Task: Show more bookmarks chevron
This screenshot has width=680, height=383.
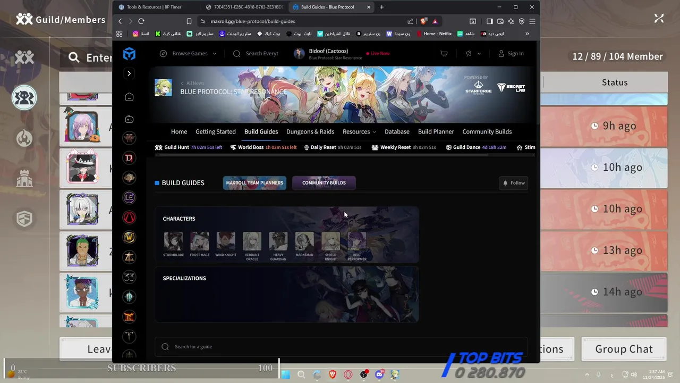Action: [527, 34]
